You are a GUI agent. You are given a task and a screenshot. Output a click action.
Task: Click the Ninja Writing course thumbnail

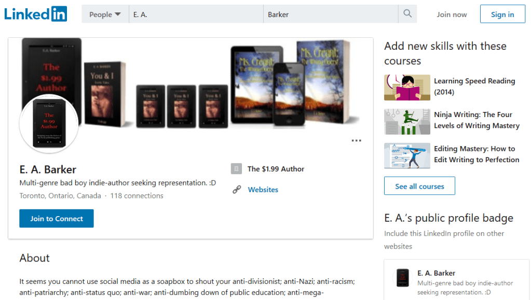click(407, 121)
